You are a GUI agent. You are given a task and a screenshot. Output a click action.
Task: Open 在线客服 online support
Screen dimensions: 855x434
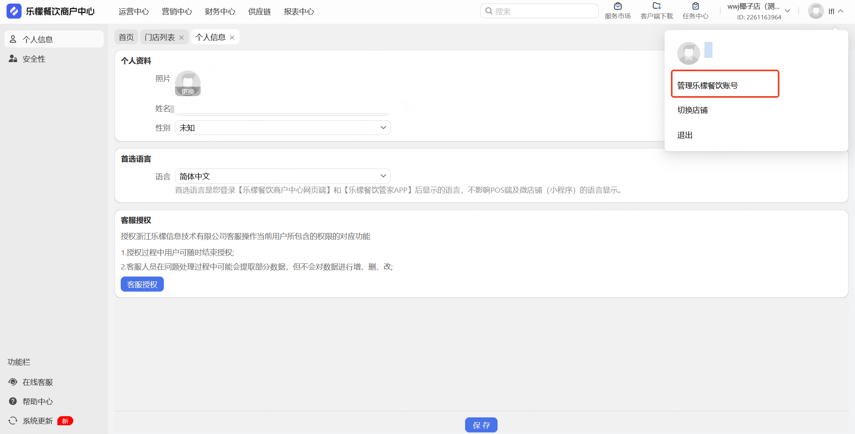click(37, 382)
